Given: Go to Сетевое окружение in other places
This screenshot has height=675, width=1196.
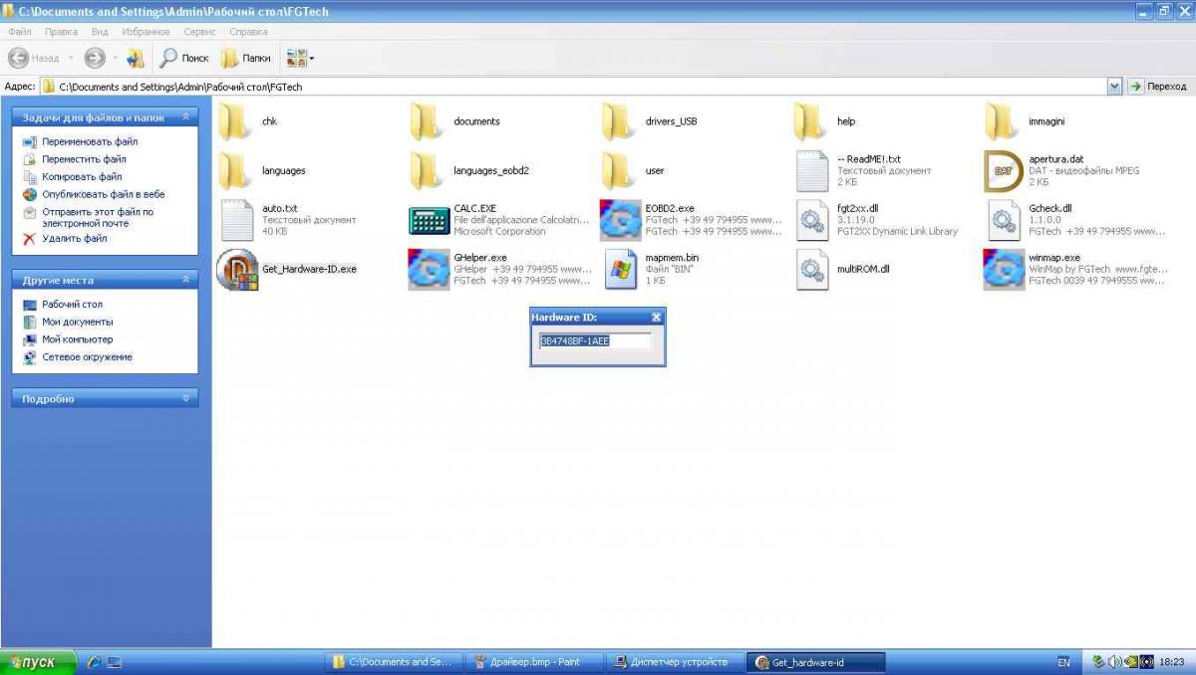Looking at the screenshot, I should tap(87, 356).
